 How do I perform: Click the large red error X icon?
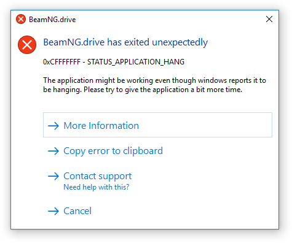click(27, 45)
